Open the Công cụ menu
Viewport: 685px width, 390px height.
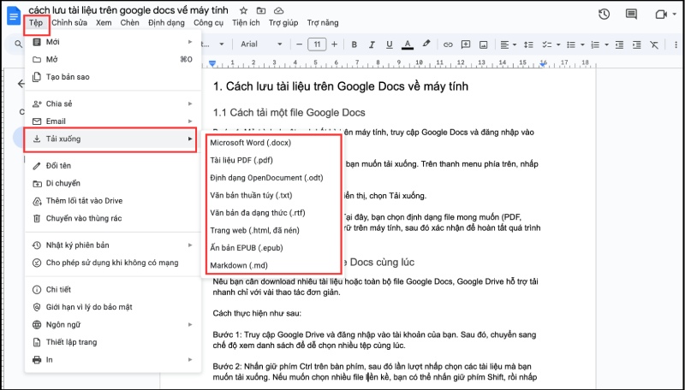(208, 23)
